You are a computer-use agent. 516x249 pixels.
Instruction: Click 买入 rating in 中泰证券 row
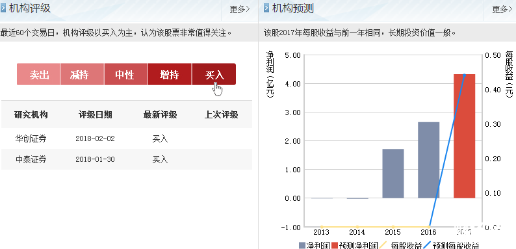coord(161,160)
